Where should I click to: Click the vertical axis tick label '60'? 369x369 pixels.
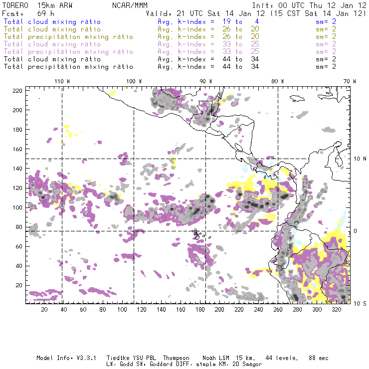pos(19,246)
